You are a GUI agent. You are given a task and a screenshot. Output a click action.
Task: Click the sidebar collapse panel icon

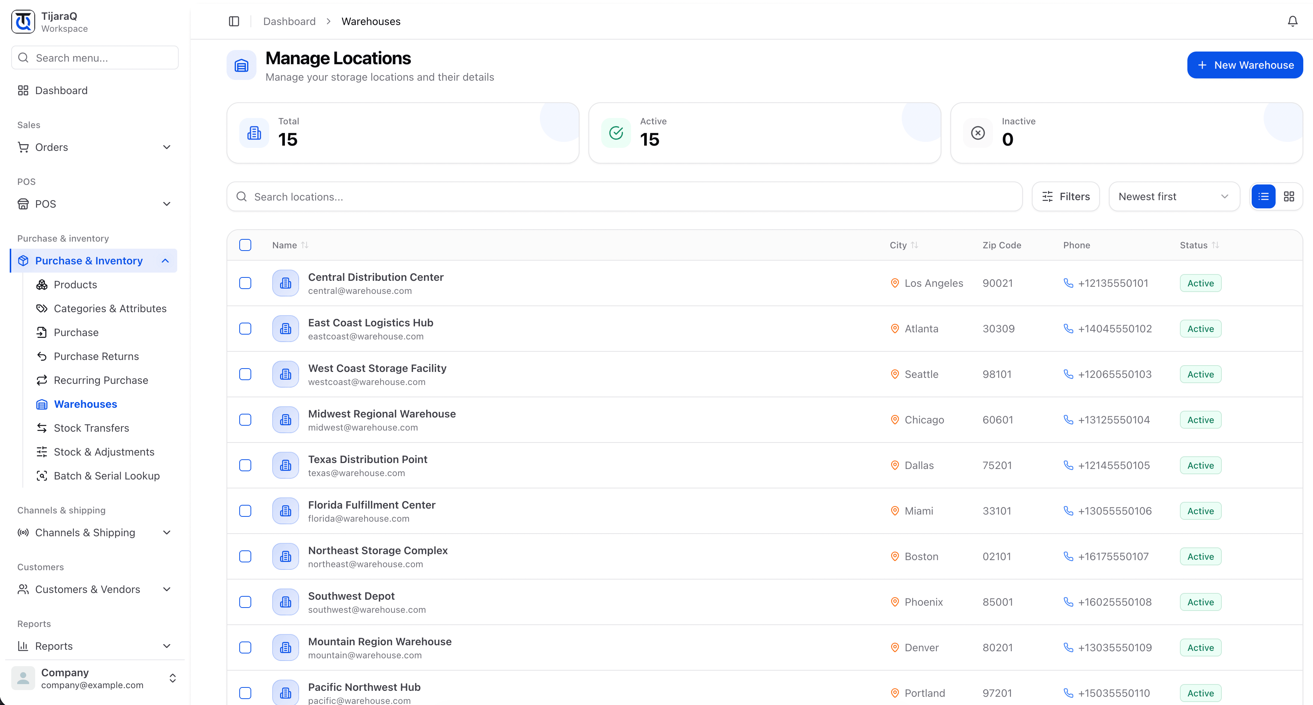[234, 21]
